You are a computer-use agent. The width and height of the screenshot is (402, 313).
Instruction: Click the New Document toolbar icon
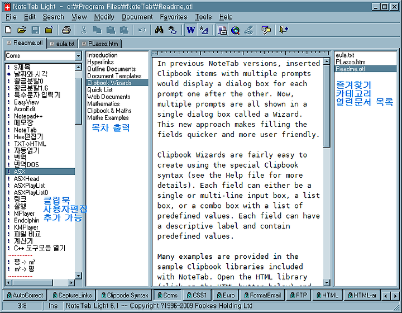coord(8,30)
